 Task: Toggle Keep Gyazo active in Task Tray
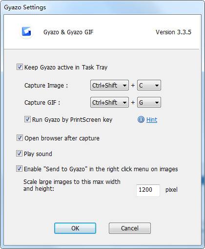(x=20, y=67)
